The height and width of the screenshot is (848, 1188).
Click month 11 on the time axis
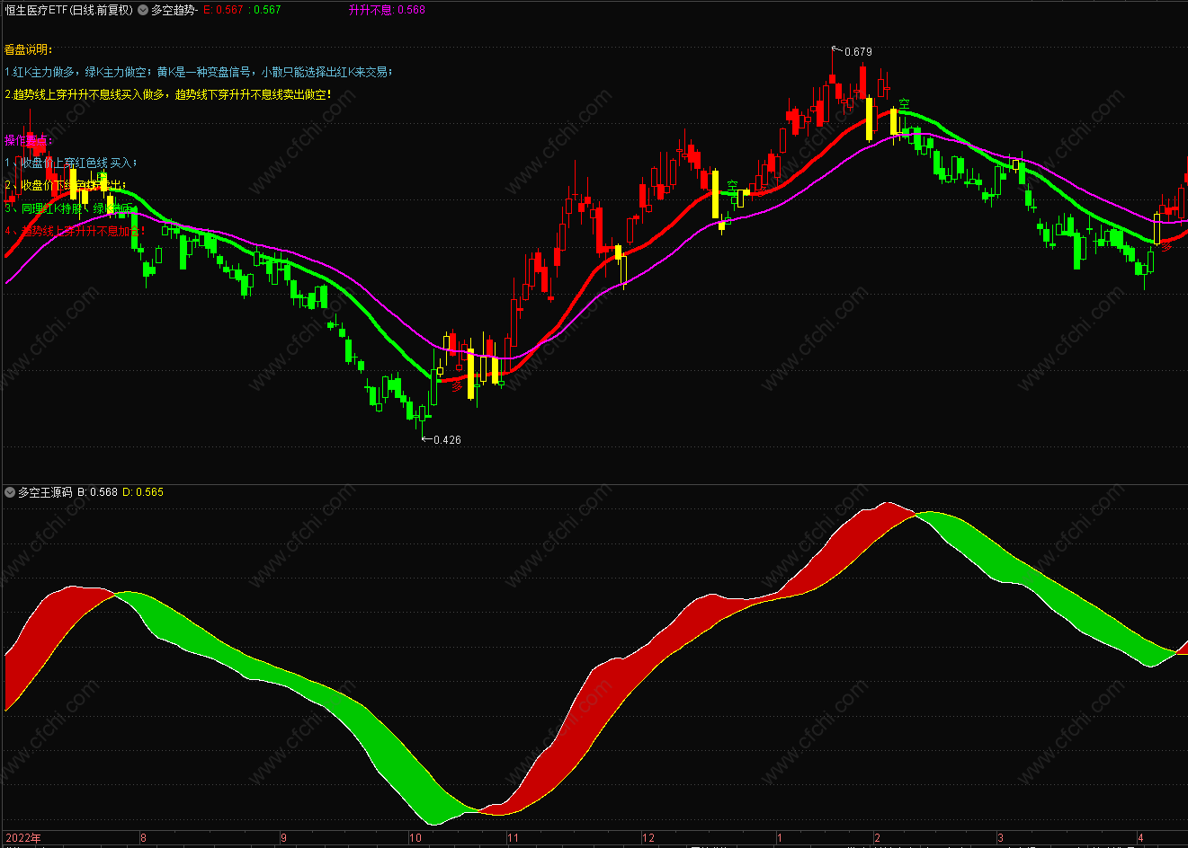[514, 838]
